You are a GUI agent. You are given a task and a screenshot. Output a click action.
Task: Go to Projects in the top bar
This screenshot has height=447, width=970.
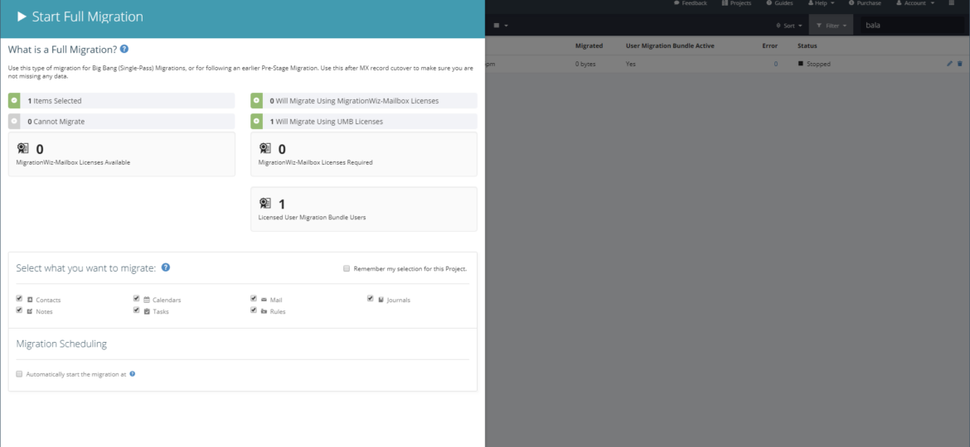coord(736,3)
